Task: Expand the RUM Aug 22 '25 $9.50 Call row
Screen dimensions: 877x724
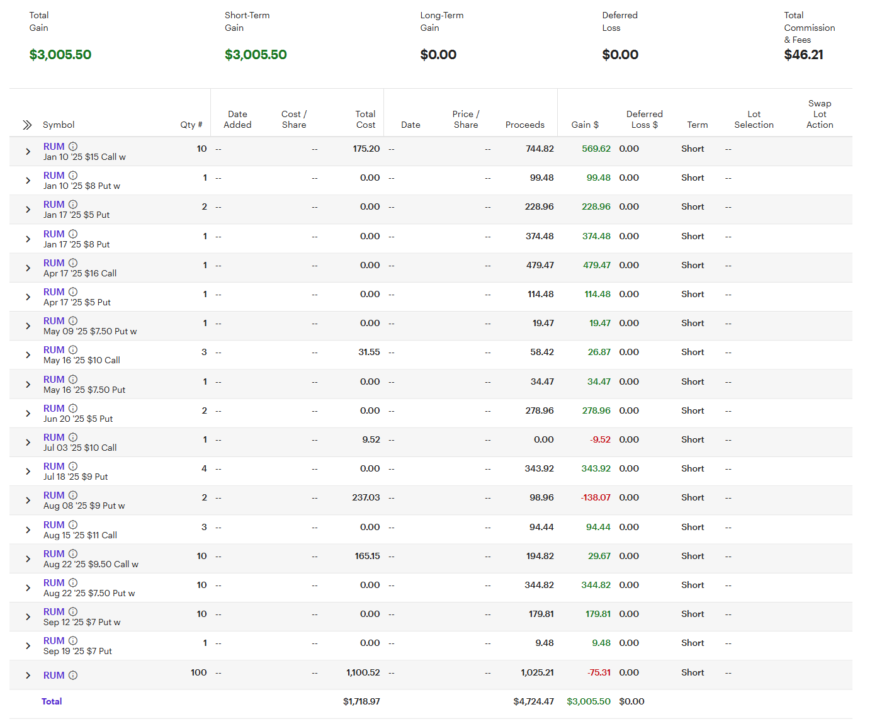Action: tap(28, 559)
